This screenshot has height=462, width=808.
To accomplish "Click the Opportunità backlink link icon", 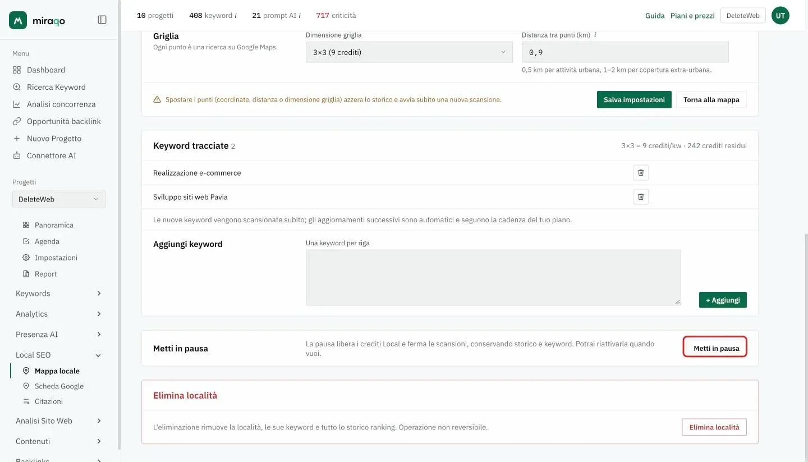I will [x=17, y=121].
